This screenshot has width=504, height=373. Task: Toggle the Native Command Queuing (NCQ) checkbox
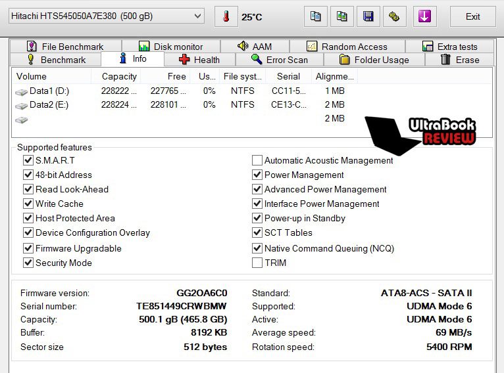click(x=257, y=248)
